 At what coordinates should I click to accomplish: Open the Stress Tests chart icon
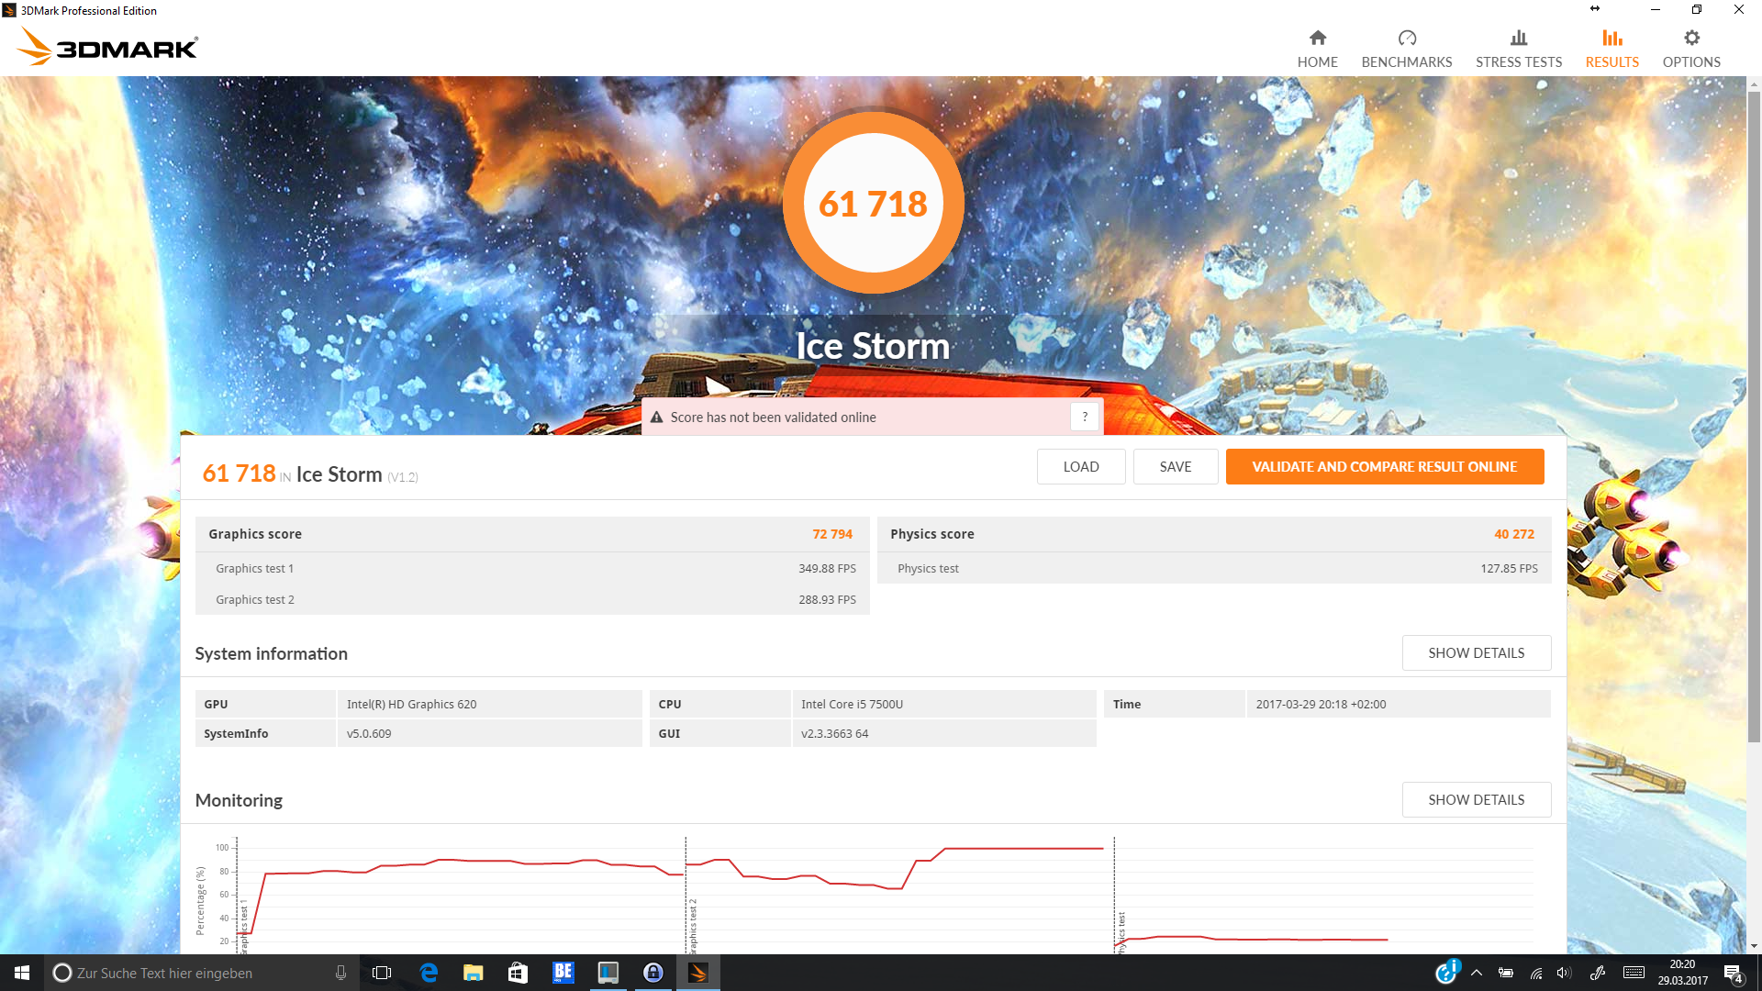[x=1519, y=38]
